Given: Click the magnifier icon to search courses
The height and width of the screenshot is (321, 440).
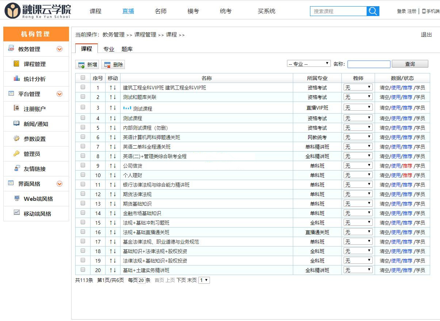Looking at the screenshot, I should click(372, 11).
